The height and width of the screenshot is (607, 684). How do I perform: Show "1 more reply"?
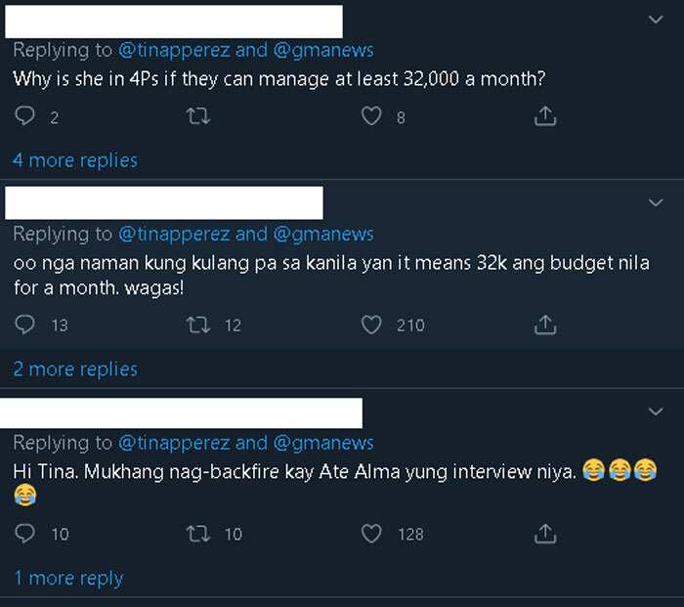pyautogui.click(x=69, y=579)
